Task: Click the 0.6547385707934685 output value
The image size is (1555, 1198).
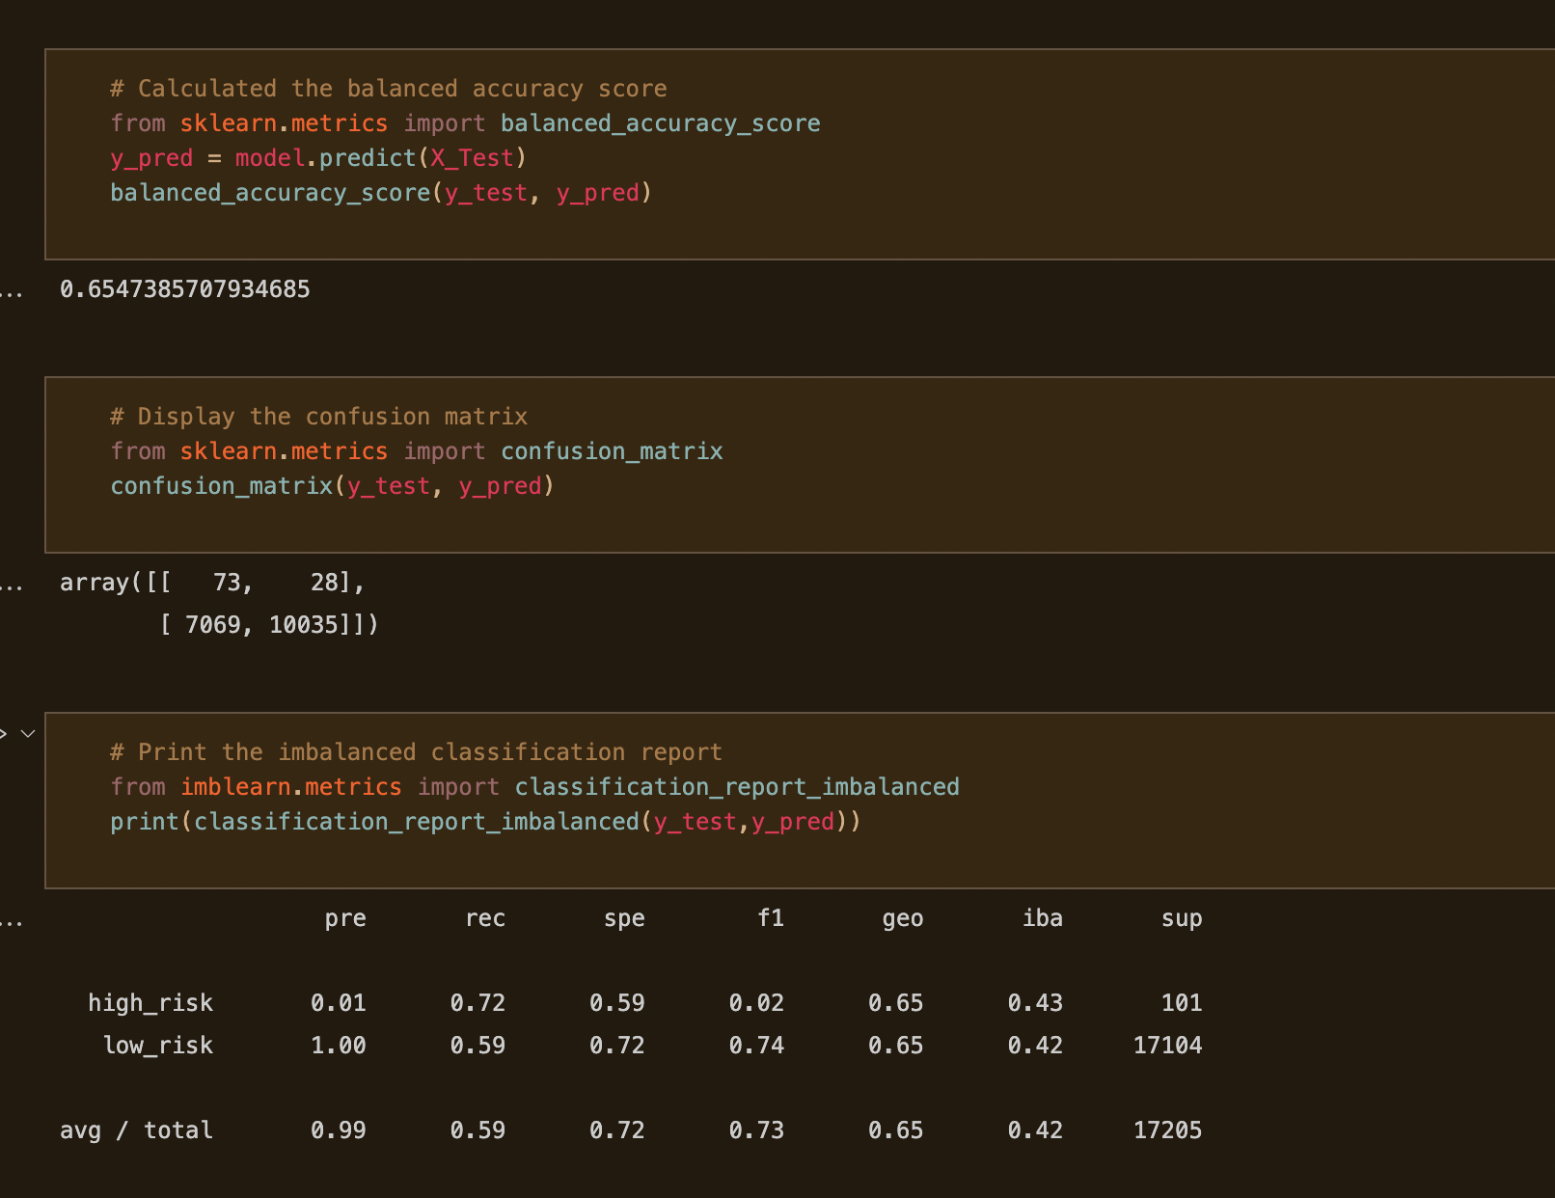Action: tap(184, 288)
